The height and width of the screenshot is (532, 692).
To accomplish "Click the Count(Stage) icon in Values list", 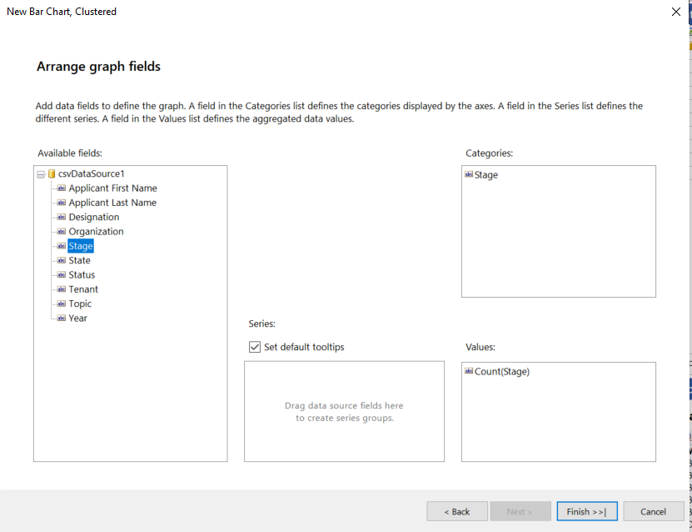I will click(x=469, y=372).
